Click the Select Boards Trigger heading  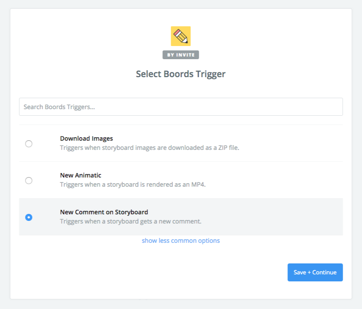pos(181,74)
